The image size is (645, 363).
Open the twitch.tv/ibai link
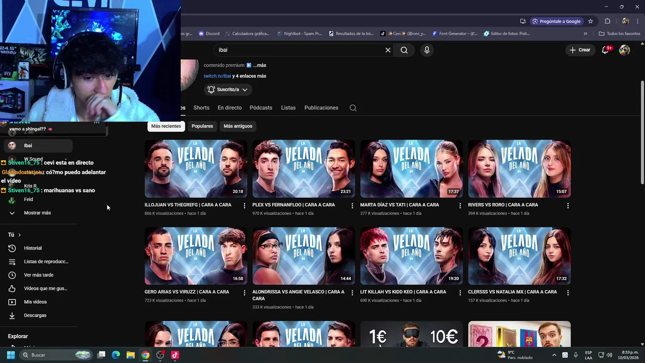coord(217,76)
